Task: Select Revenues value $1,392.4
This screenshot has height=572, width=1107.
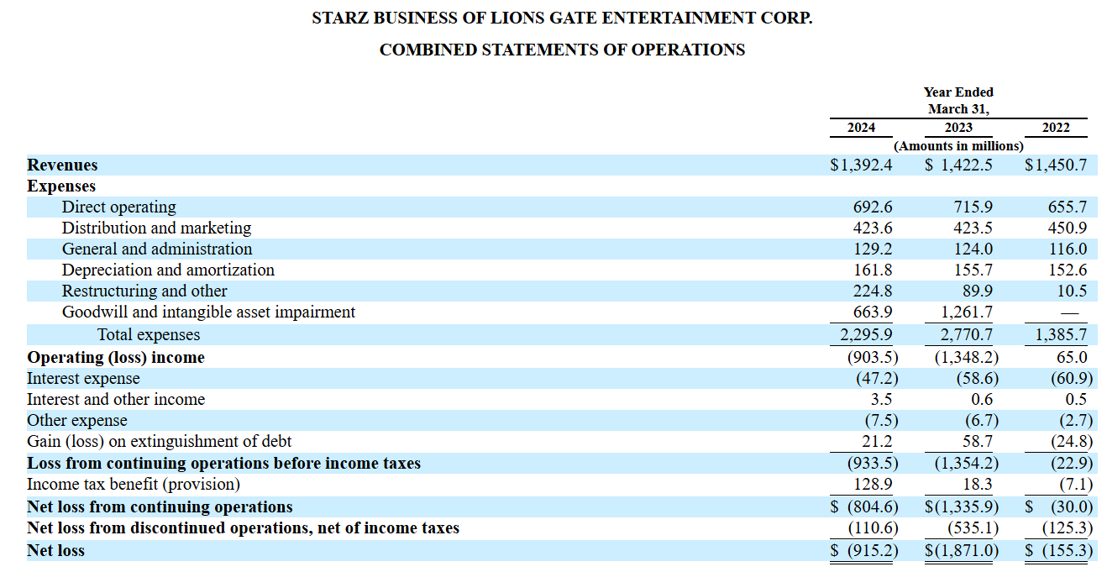Action: click(x=861, y=165)
